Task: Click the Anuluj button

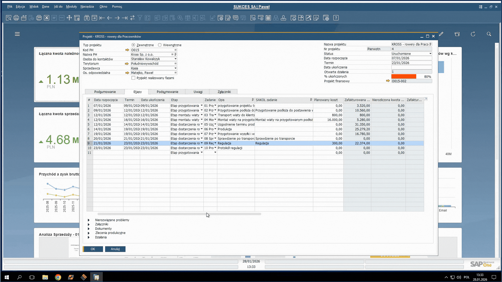Action: (115, 249)
